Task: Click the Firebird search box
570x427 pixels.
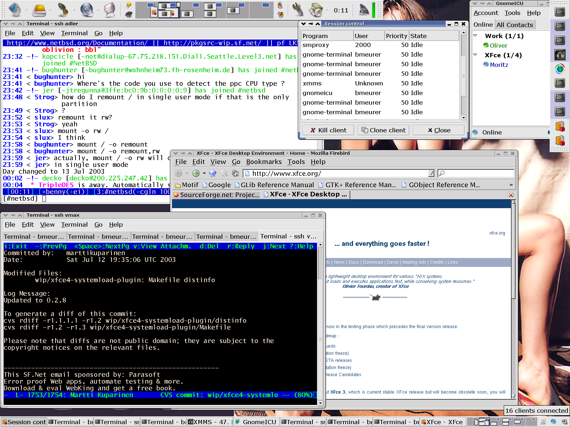Action: [x=476, y=173]
